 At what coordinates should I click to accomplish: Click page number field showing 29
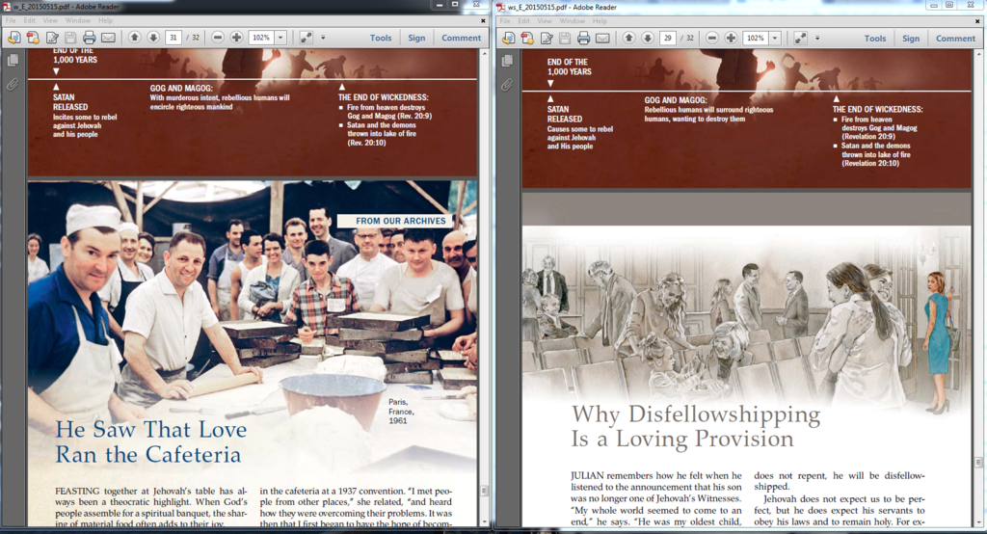pos(667,39)
